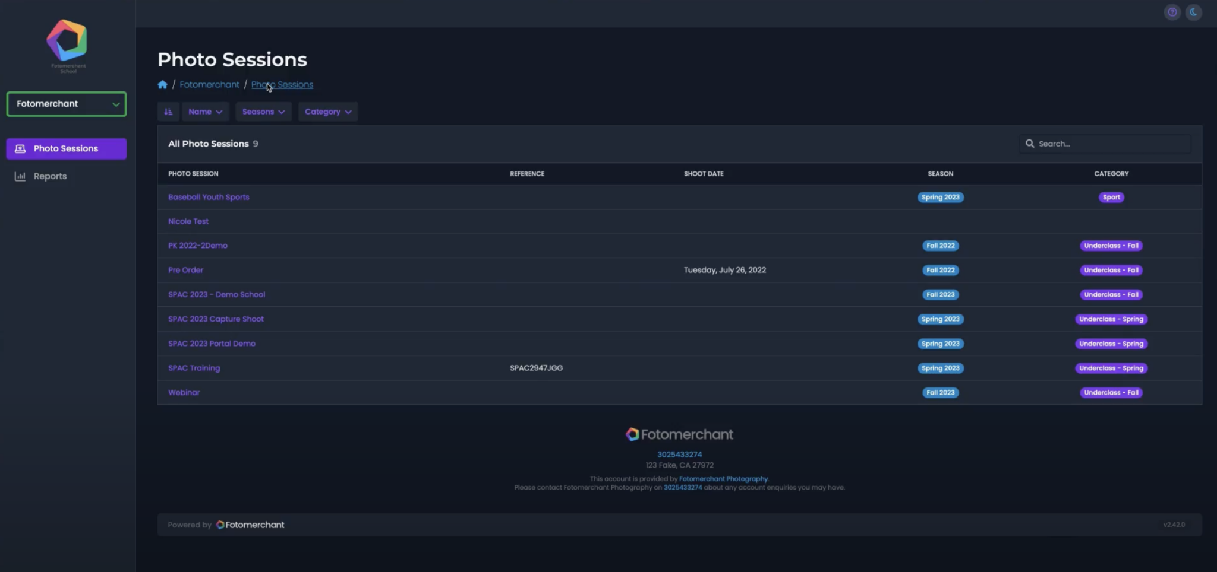1217x572 pixels.
Task: Click the Fotomerchant footer logo
Action: pyautogui.click(x=679, y=434)
